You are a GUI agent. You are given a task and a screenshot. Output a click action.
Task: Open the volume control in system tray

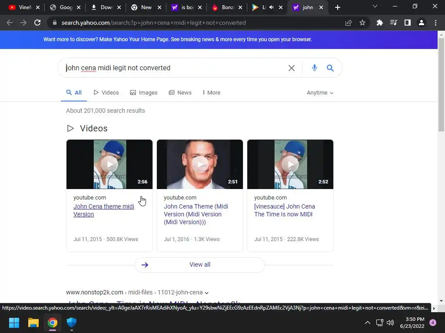[x=391, y=323]
